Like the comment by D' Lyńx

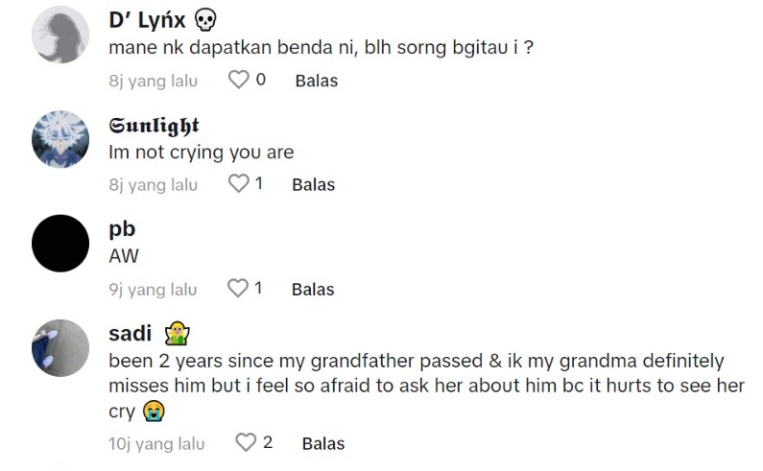pyautogui.click(x=238, y=81)
